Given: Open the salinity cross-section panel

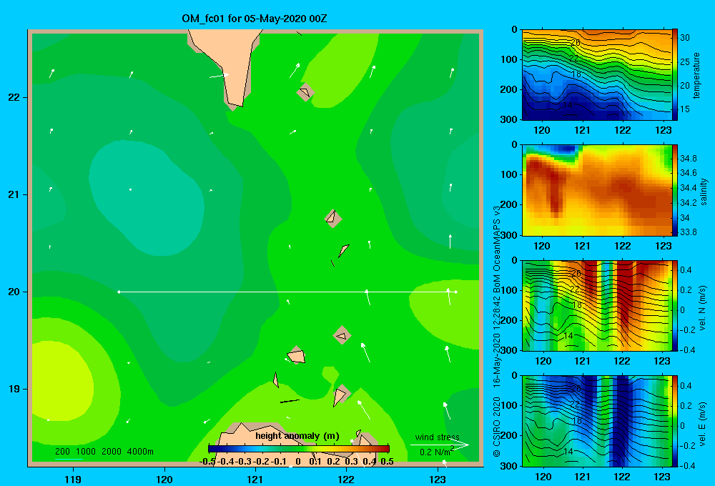Looking at the screenshot, I should click(x=596, y=190).
